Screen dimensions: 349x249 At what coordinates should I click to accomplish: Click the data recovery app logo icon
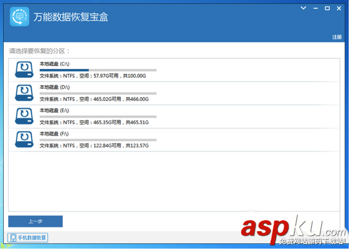[20, 16]
